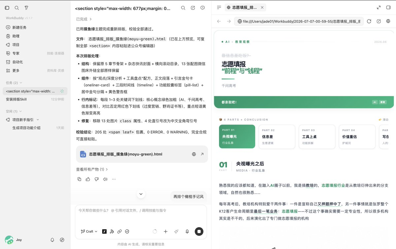Select task '<section style="max-width:' in sidebar
396x249 pixels.
pyautogui.click(x=35, y=91)
